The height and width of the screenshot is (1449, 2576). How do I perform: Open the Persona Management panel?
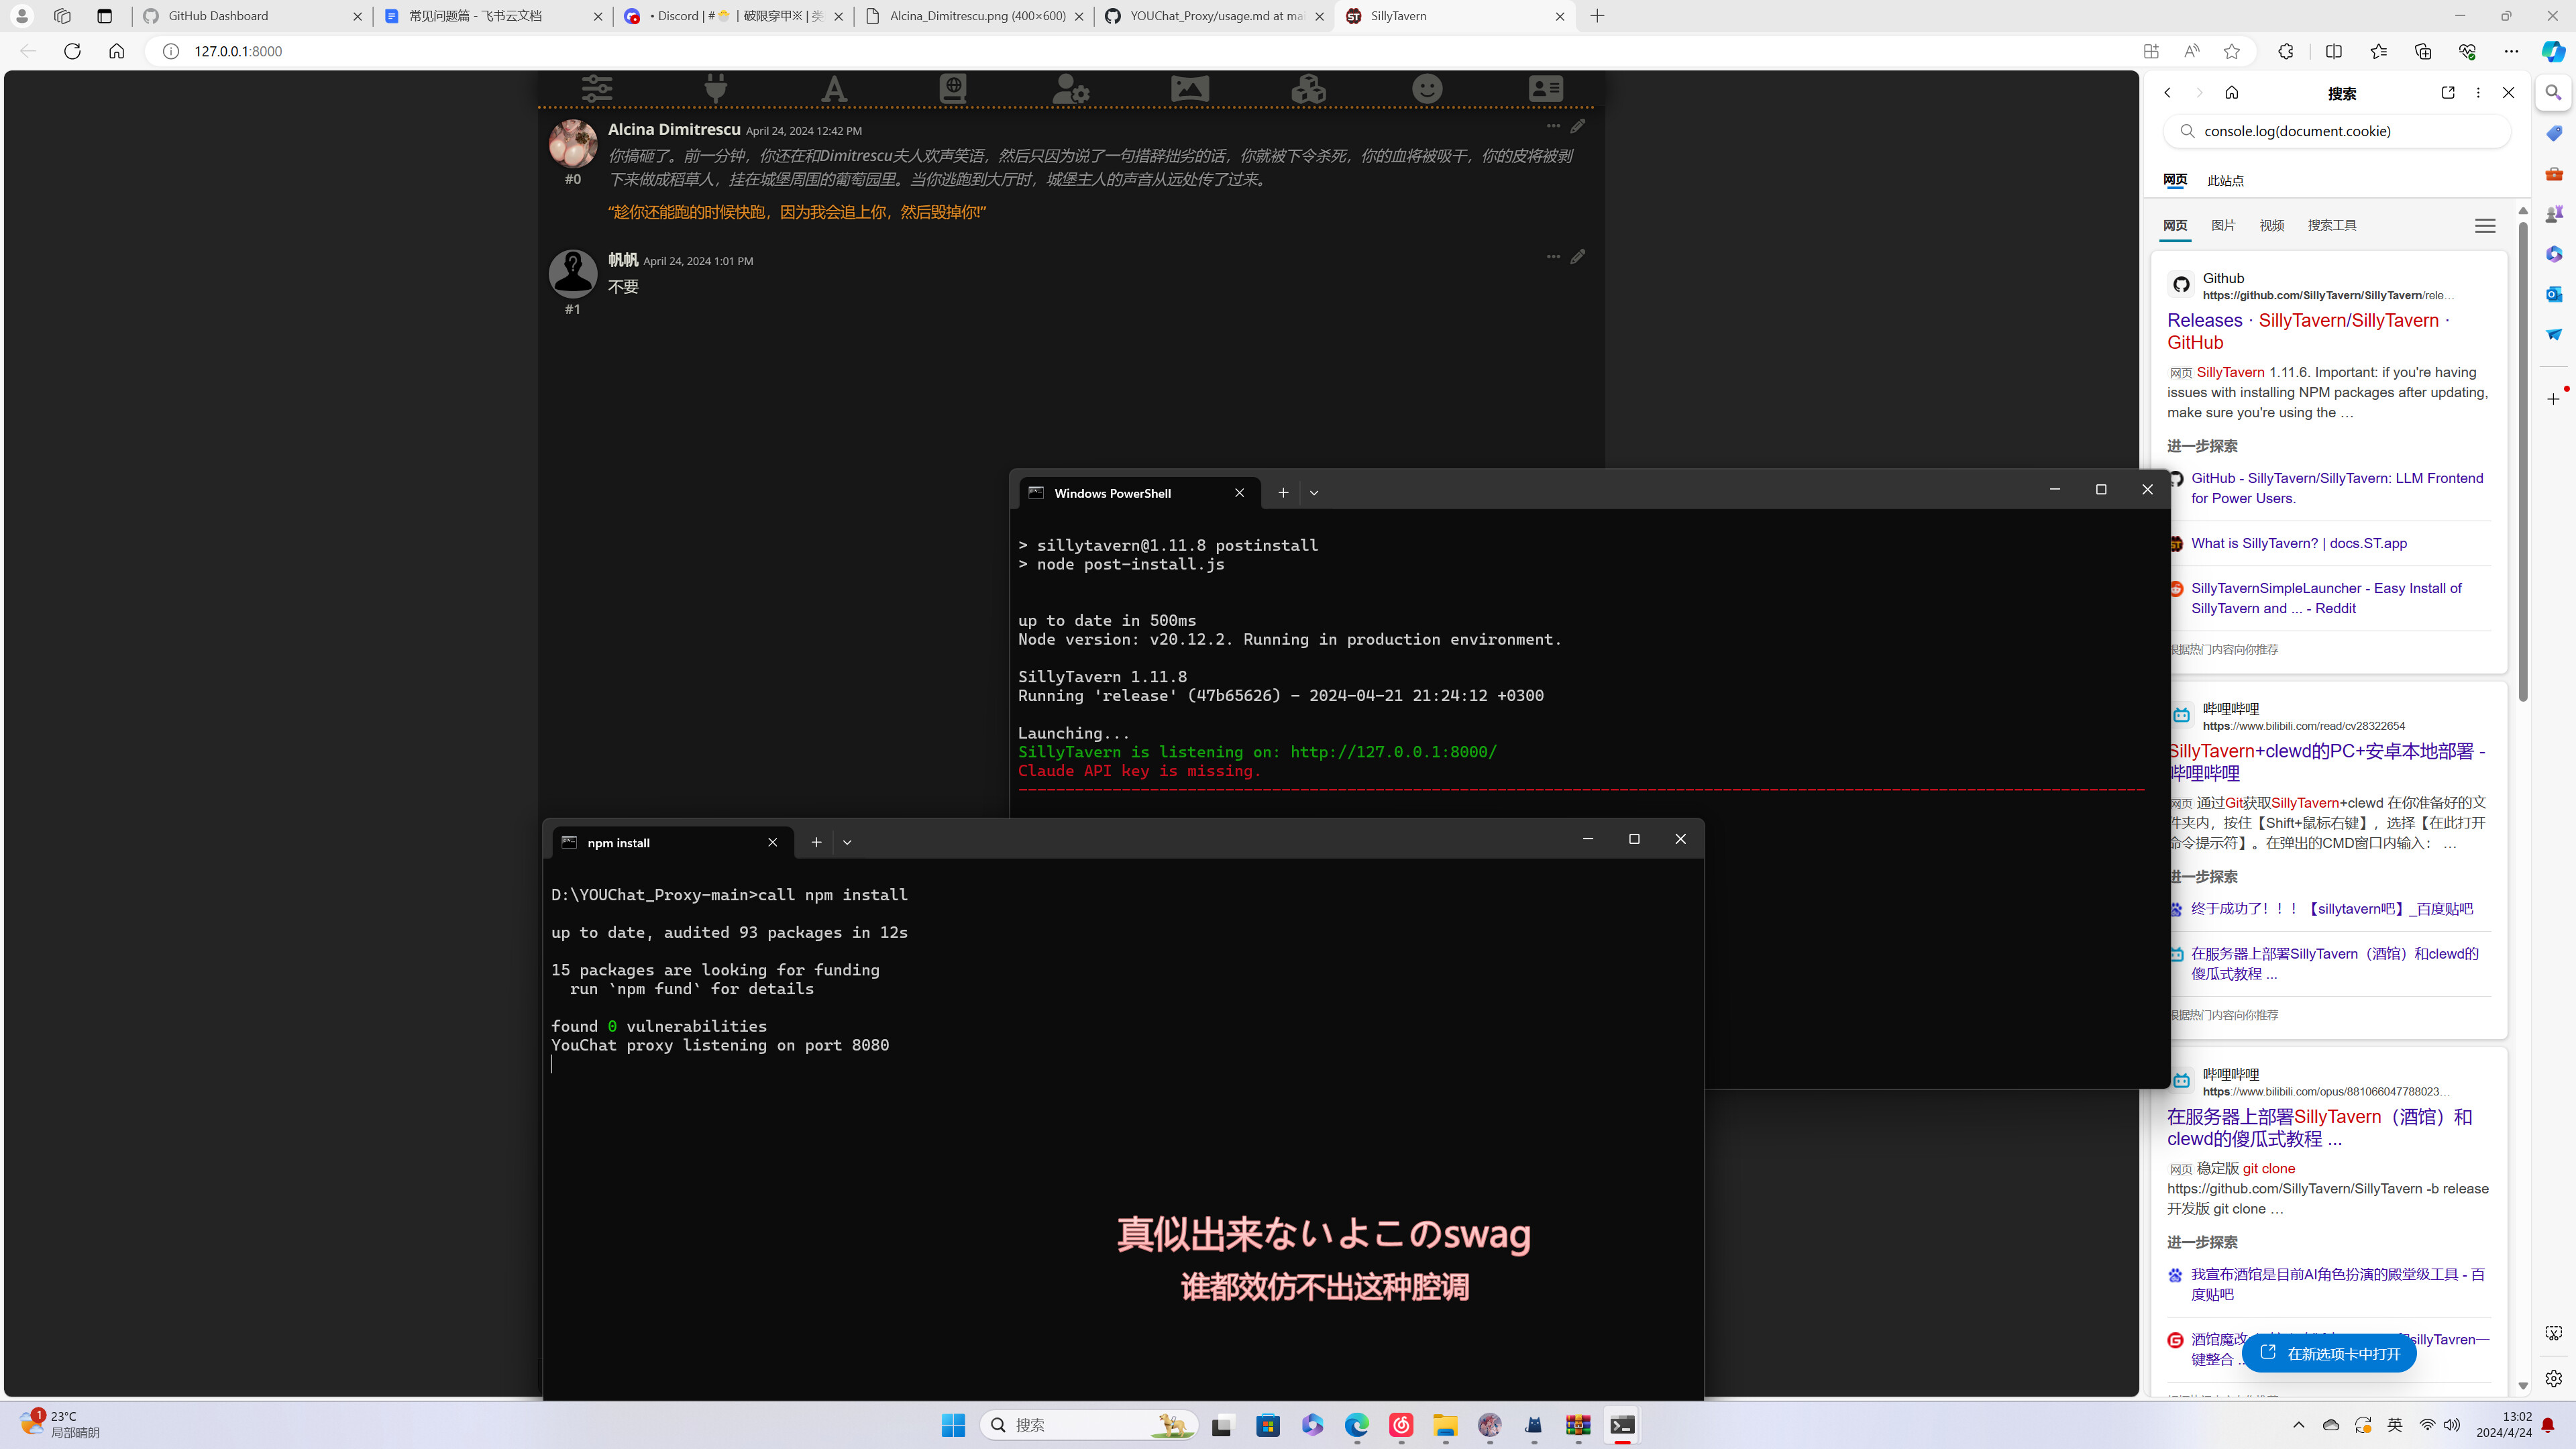pos(1426,88)
